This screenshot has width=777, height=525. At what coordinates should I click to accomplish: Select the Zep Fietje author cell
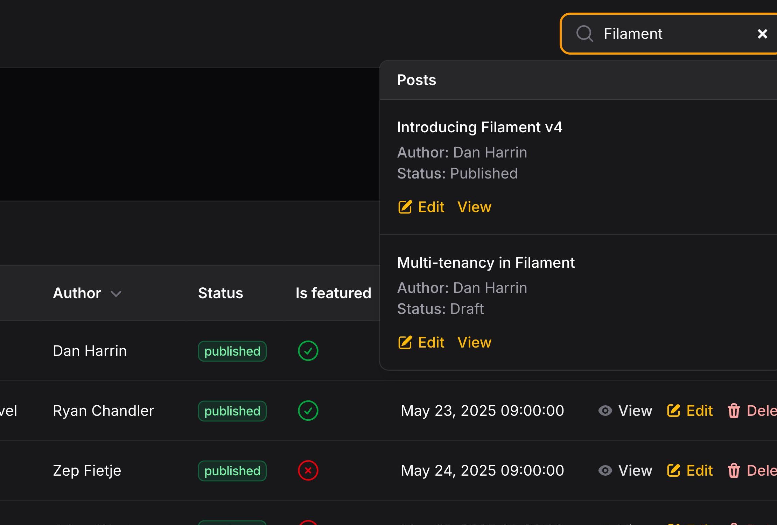tap(87, 470)
